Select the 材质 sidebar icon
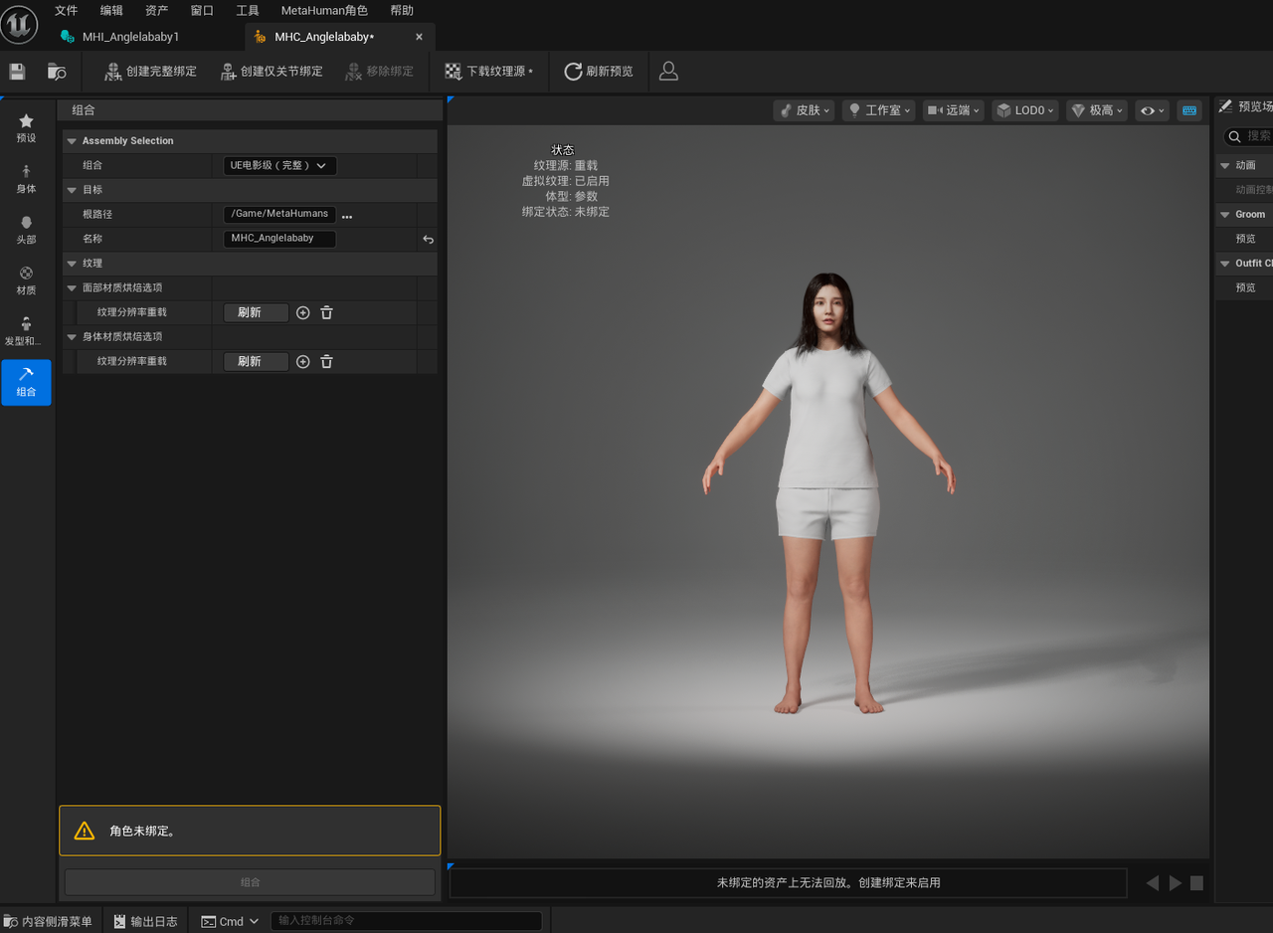The height and width of the screenshot is (933, 1273). (x=26, y=280)
